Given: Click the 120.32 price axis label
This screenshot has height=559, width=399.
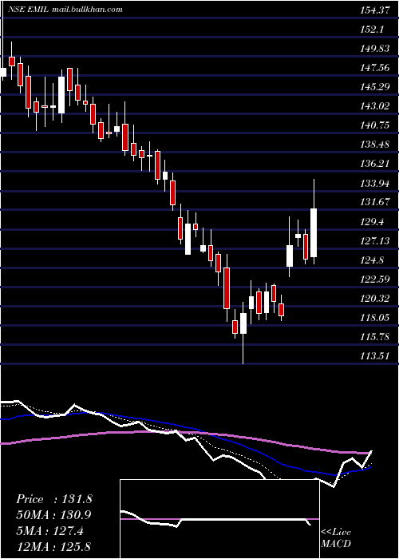Looking at the screenshot, I should pos(374,299).
